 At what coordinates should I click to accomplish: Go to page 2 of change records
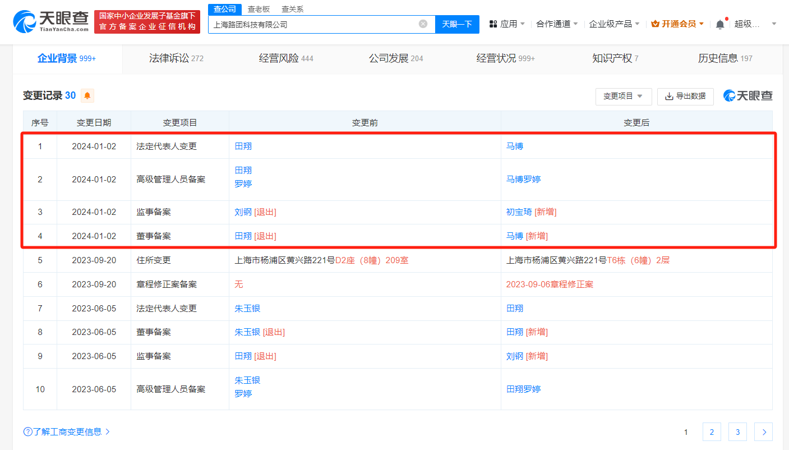[x=712, y=432]
